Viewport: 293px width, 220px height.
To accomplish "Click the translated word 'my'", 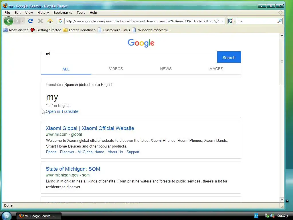I will (52, 97).
